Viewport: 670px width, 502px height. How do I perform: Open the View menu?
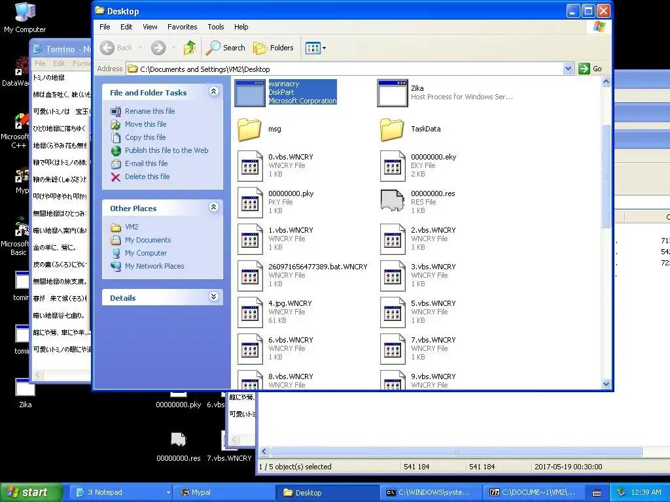click(150, 27)
